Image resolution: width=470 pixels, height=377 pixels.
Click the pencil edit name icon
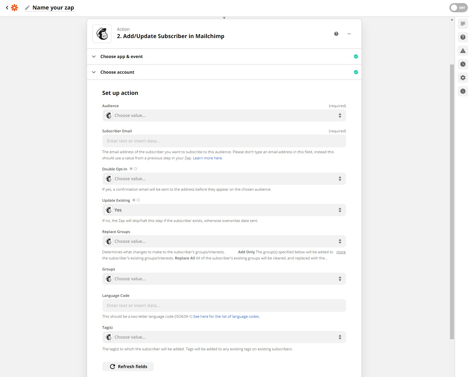[x=27, y=8]
